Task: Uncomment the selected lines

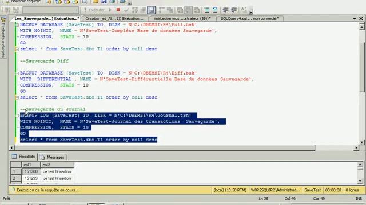Action: pyautogui.click(x=215, y=10)
